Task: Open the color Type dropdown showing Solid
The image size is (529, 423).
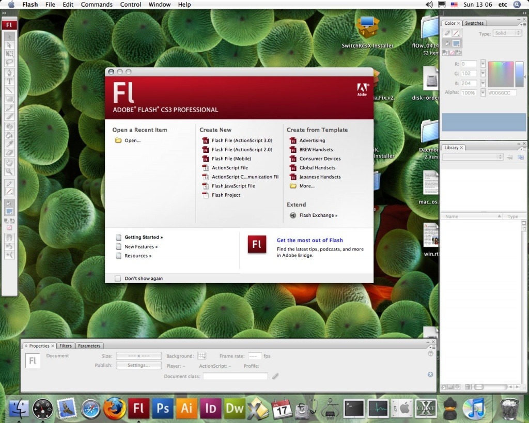Action: tap(507, 33)
